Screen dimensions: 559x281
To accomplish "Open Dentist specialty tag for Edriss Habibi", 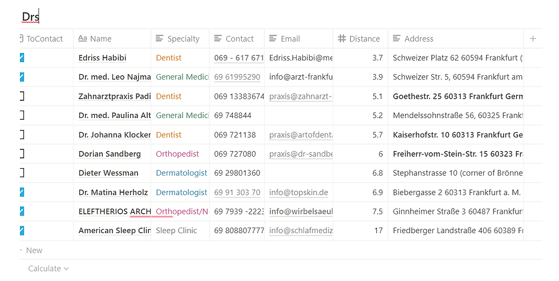I will click(169, 58).
